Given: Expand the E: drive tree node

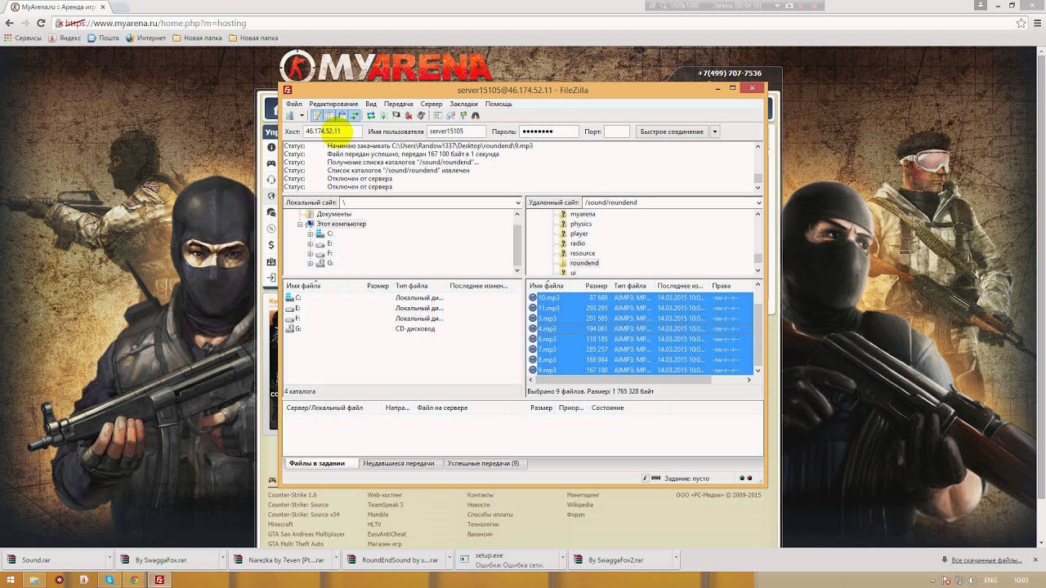Looking at the screenshot, I should click(x=311, y=243).
